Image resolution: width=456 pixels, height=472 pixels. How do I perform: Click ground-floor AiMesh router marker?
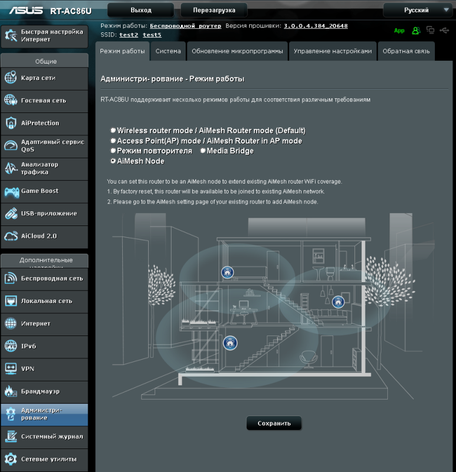(230, 343)
